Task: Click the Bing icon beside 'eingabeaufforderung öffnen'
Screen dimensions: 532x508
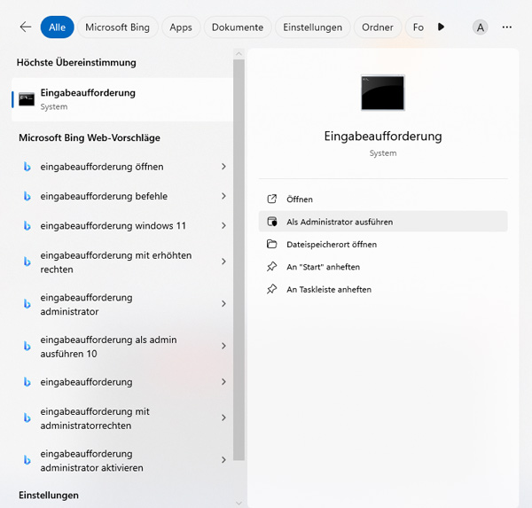Action: pos(27,167)
